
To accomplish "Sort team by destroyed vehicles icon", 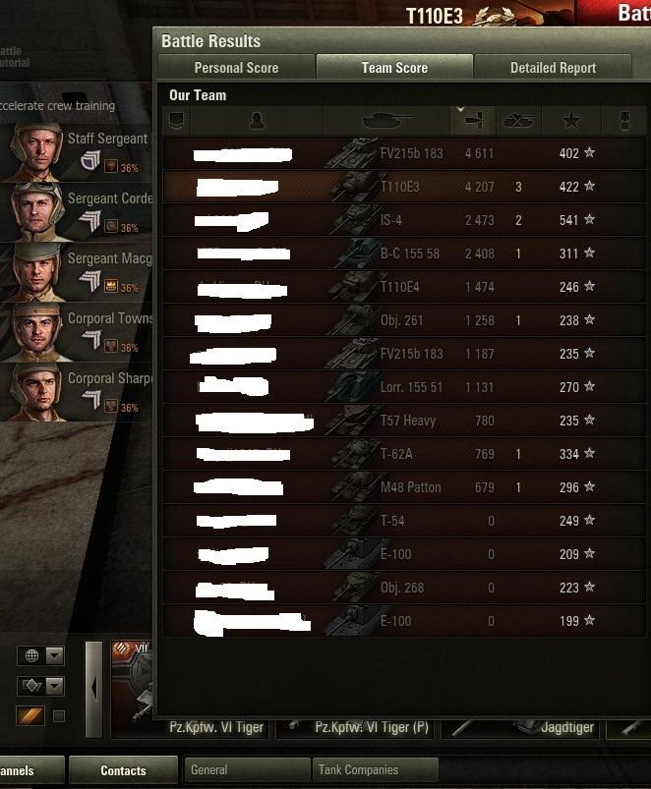I will [518, 121].
